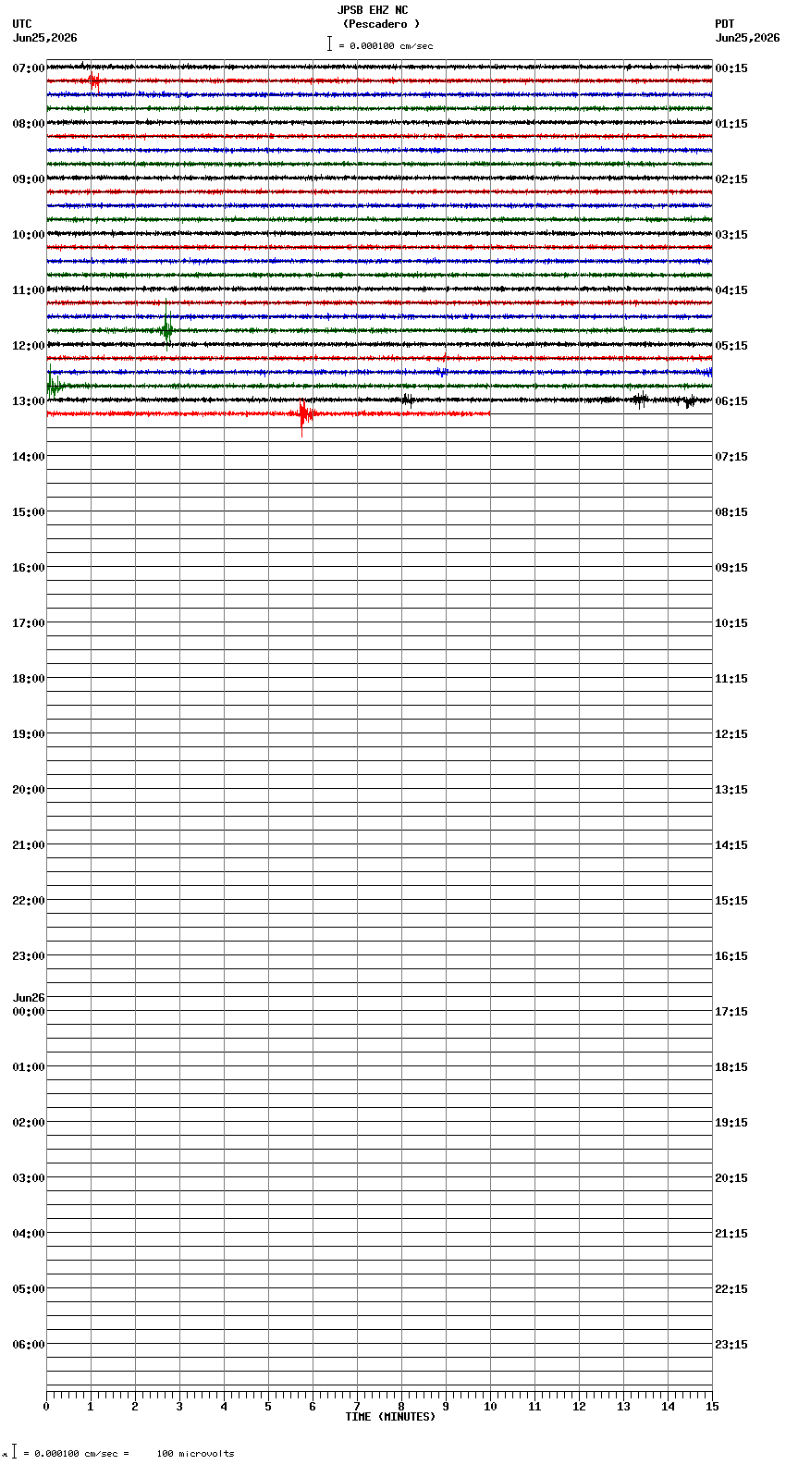Click the '11:00' UTC time label
Image resolution: width=786 pixels, height=1465 pixels.
point(29,290)
